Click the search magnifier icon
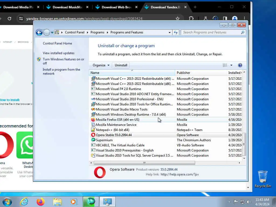This screenshot has width=276, height=207. tap(243, 32)
